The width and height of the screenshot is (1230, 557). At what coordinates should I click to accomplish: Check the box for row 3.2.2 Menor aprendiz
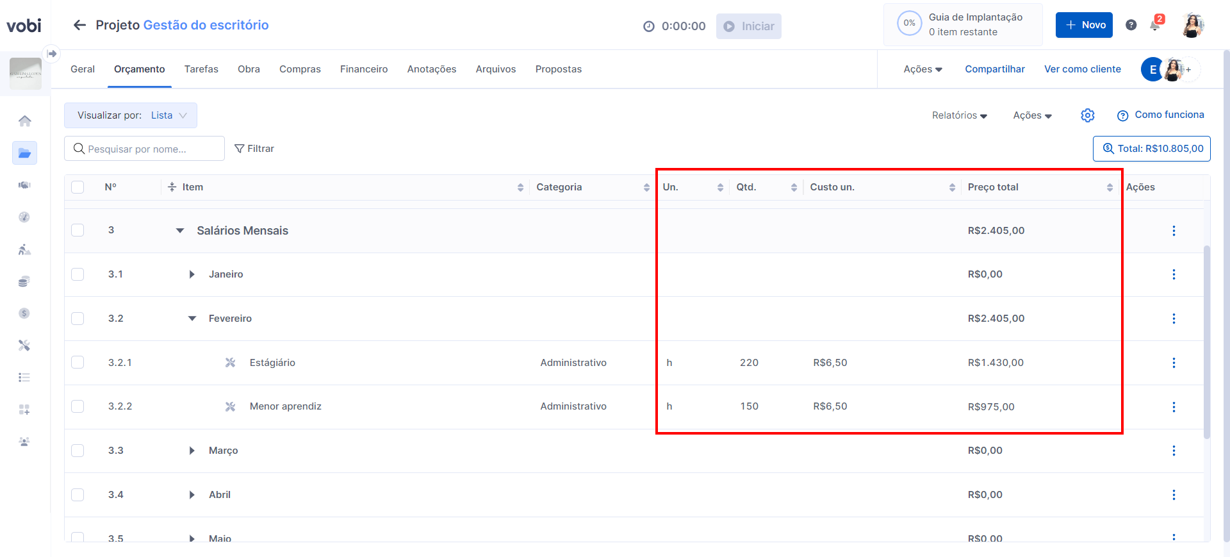click(78, 406)
